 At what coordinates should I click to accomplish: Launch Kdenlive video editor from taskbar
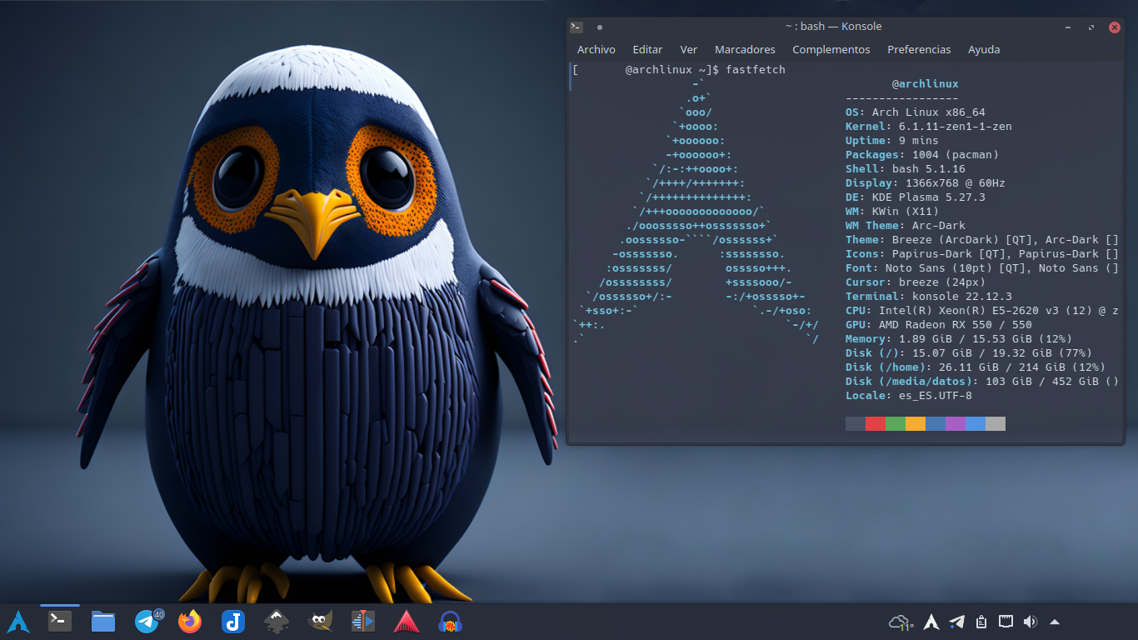(363, 622)
